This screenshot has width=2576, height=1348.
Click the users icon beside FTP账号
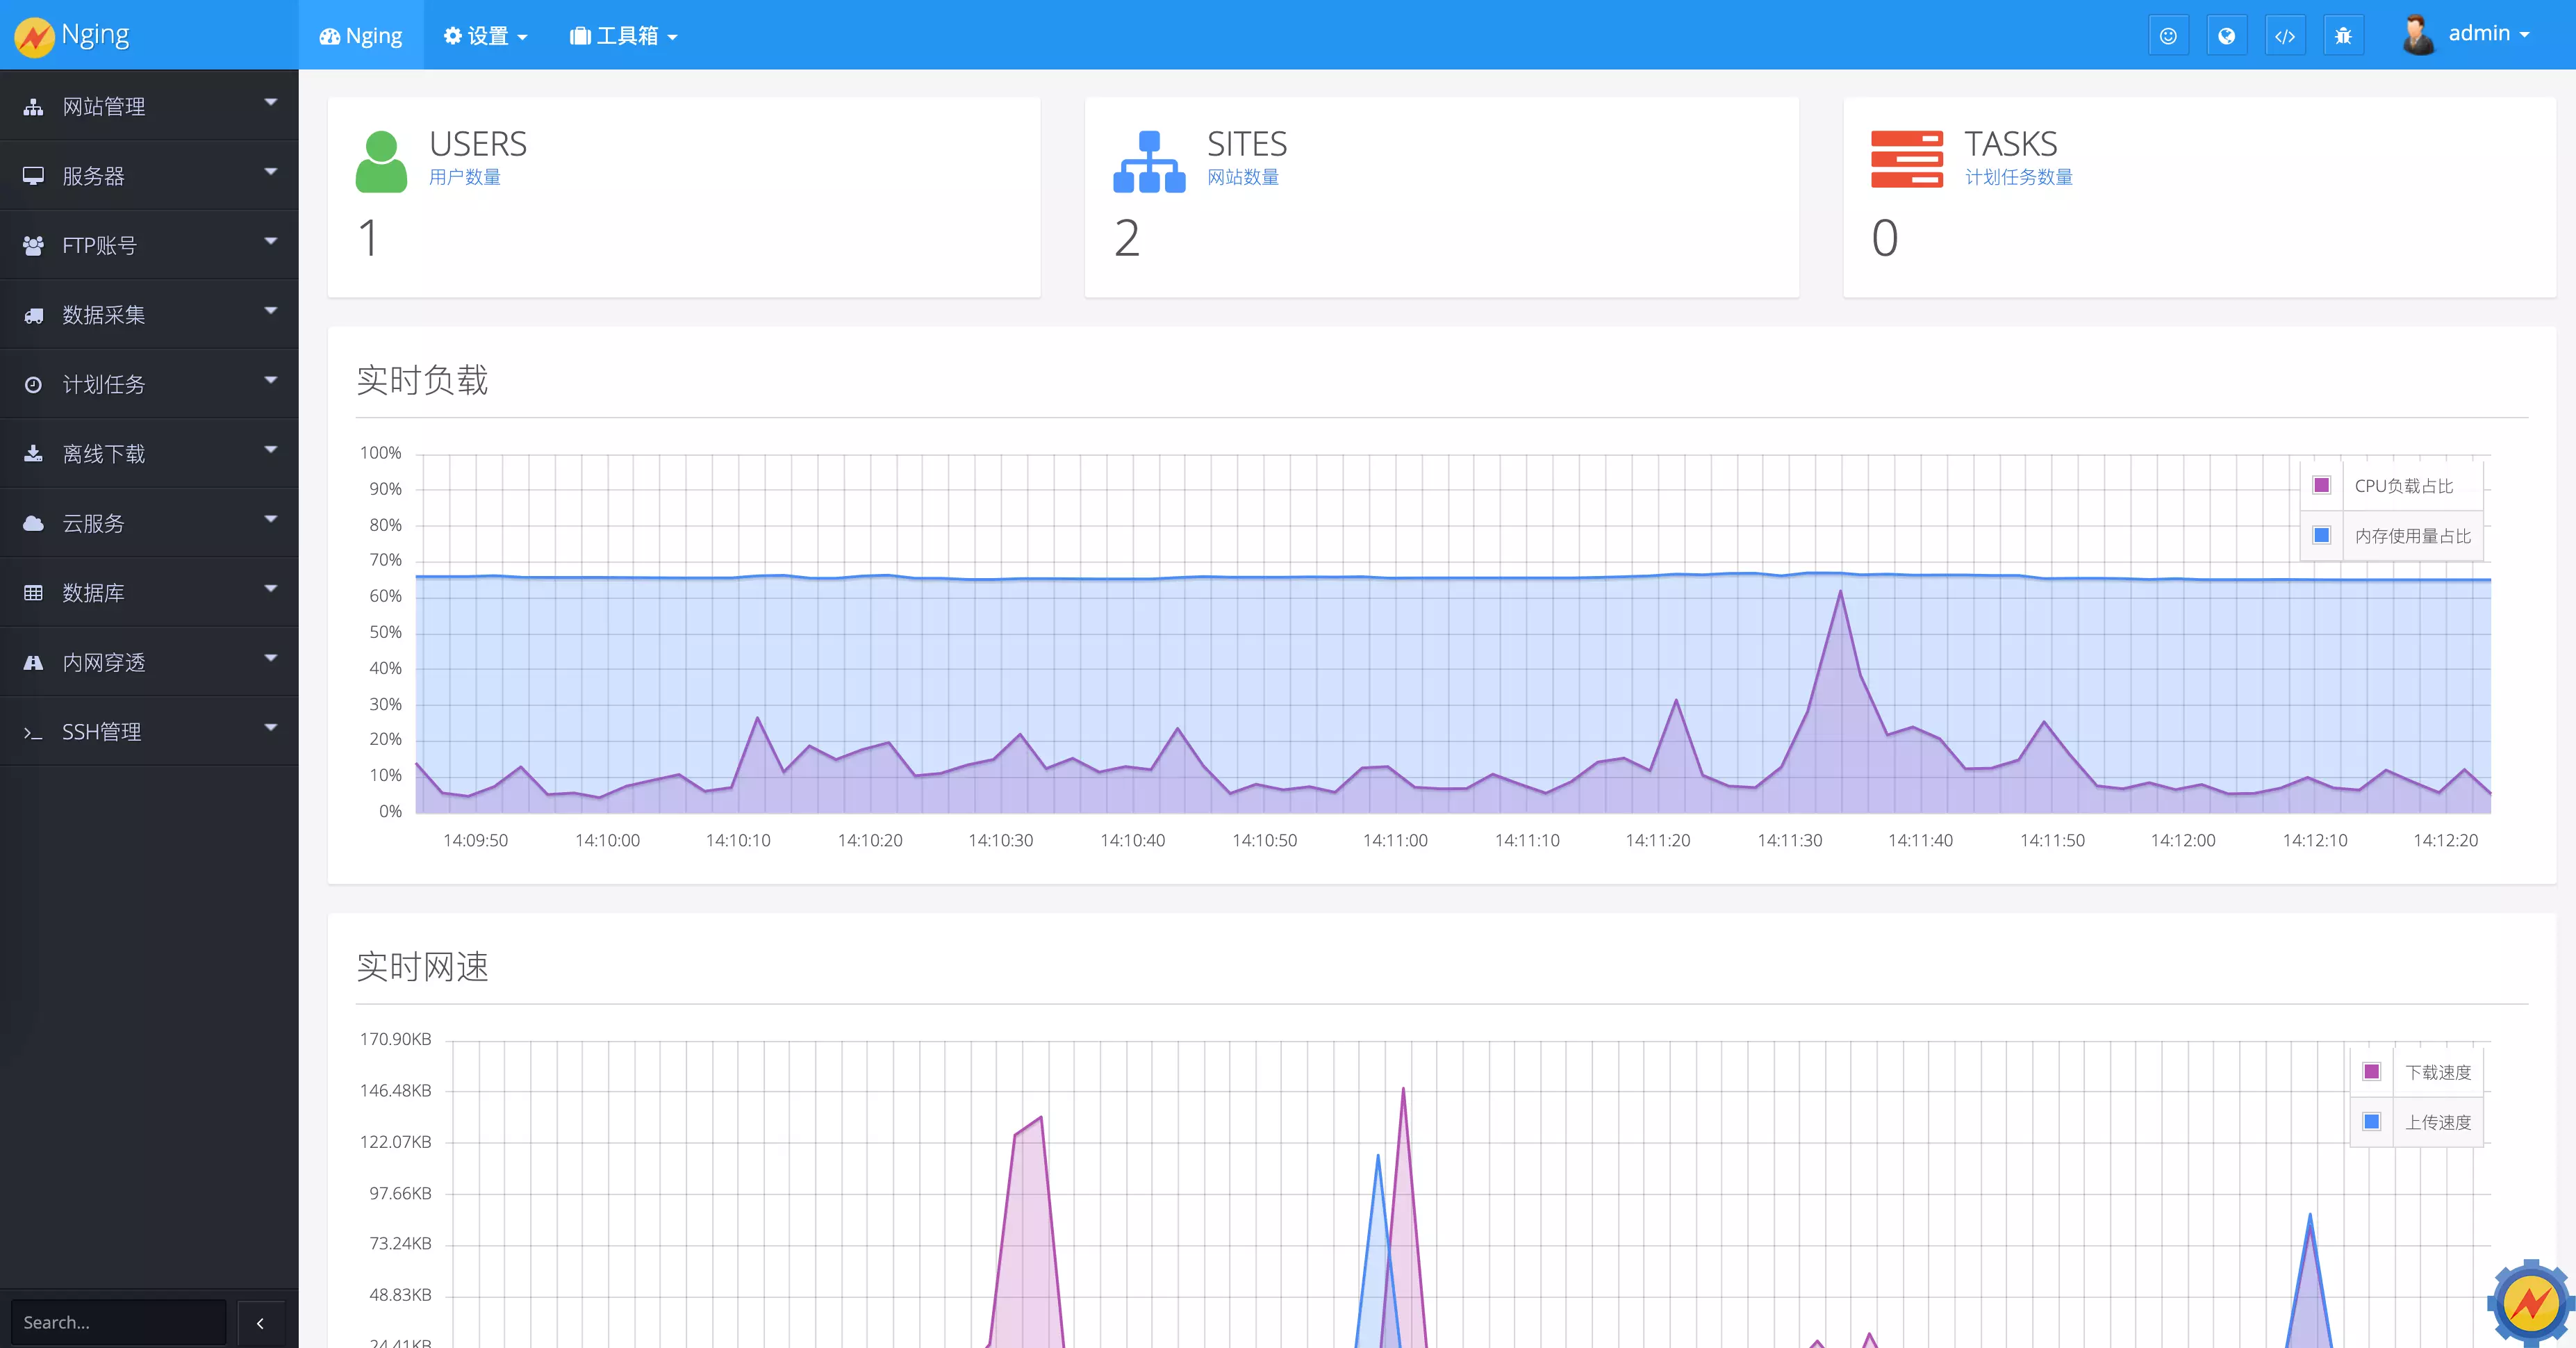click(x=33, y=245)
